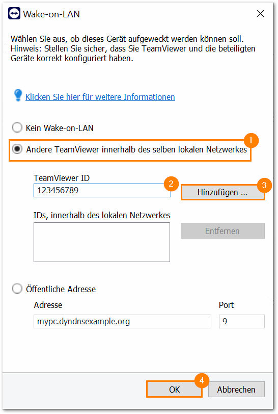Confirm the settings with OK
Screen dimensions: 278x414
click(x=174, y=390)
